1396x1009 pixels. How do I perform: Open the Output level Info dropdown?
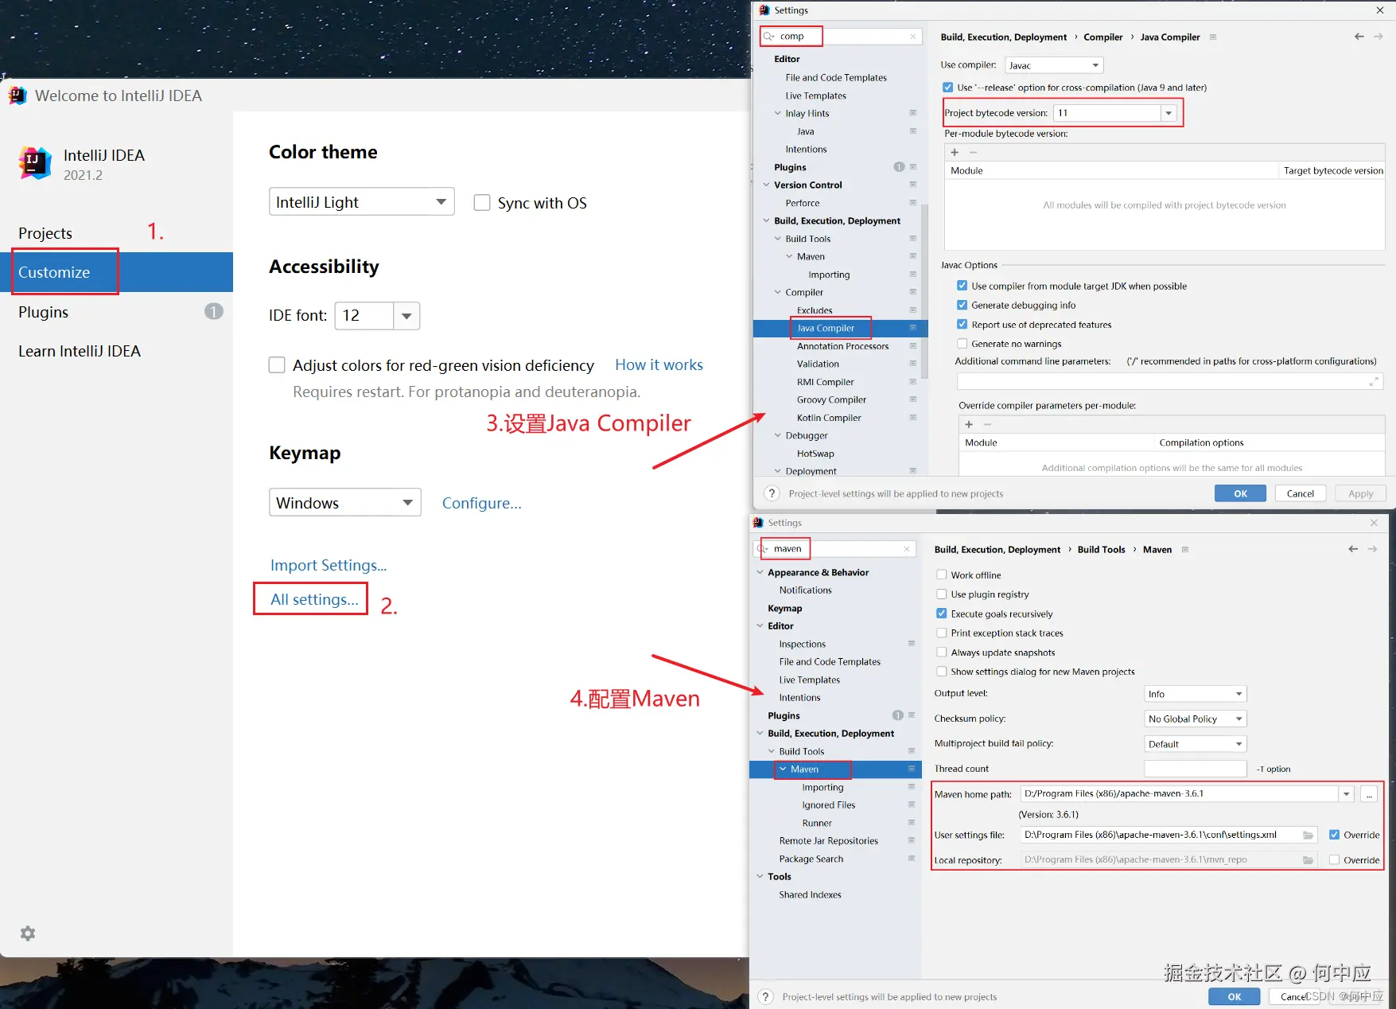[1196, 694]
